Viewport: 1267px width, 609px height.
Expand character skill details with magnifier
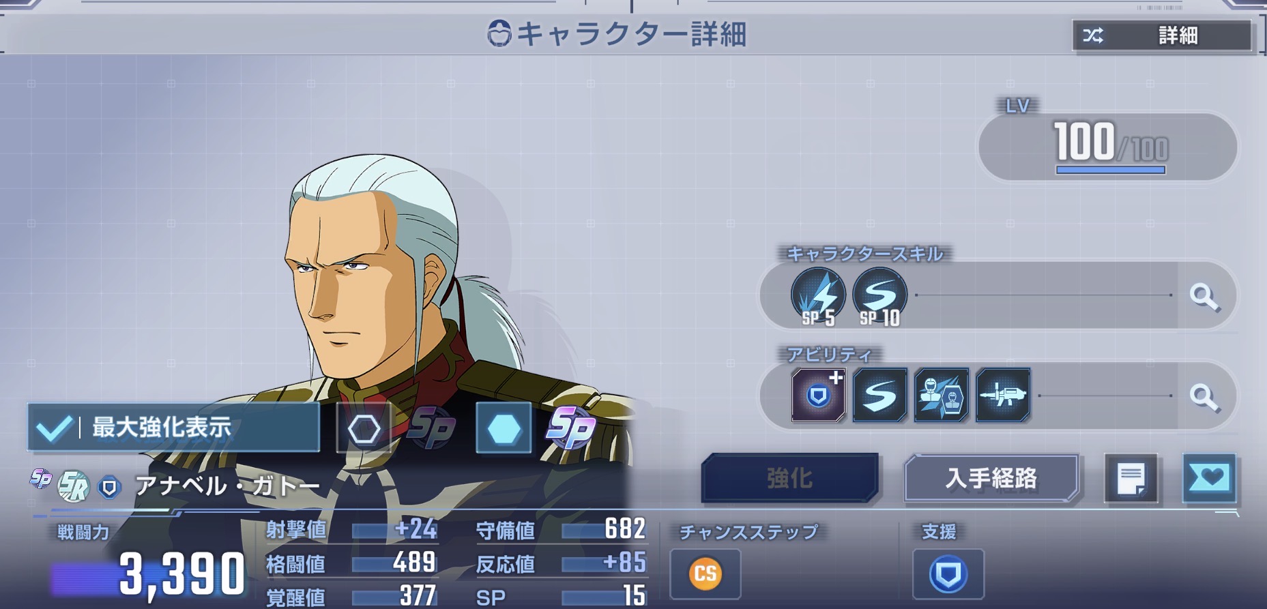1204,296
